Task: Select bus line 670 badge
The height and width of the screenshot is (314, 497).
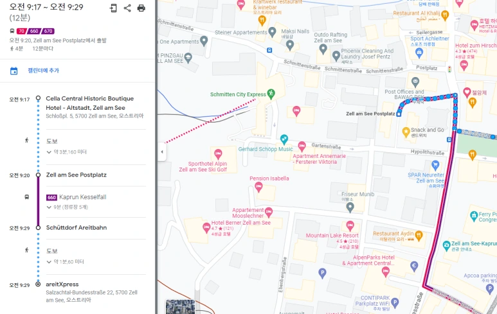Action: [x=48, y=31]
